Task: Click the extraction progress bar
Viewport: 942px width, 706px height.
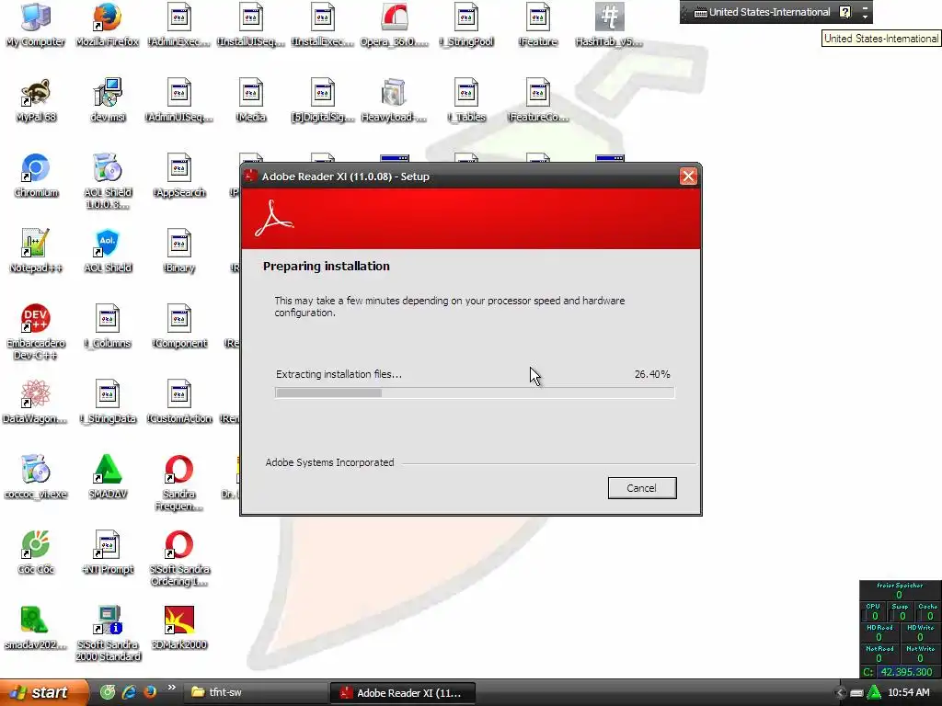Action: tap(475, 393)
